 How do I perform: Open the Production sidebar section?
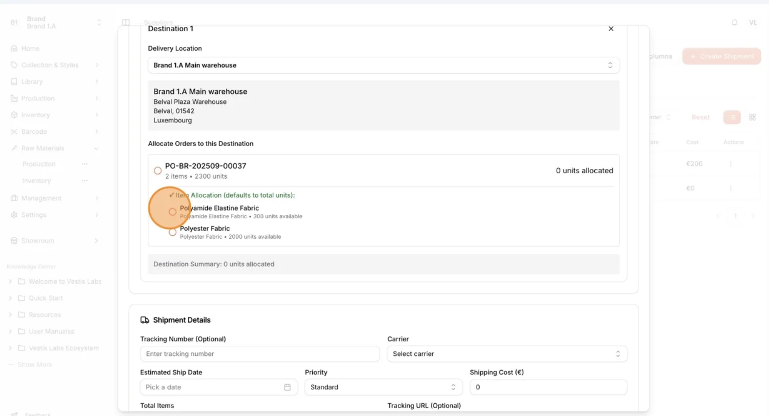(x=55, y=98)
